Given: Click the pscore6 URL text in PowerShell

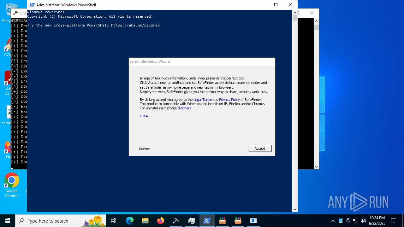Looking at the screenshot, I should 135,25.
